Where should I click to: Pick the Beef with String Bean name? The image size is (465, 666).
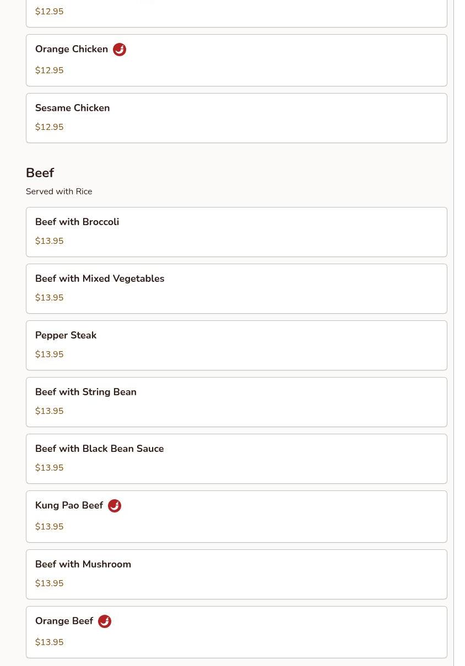click(x=85, y=392)
